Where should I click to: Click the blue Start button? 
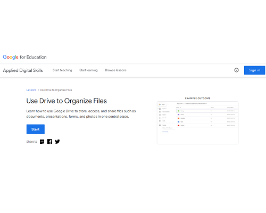pyautogui.click(x=36, y=129)
